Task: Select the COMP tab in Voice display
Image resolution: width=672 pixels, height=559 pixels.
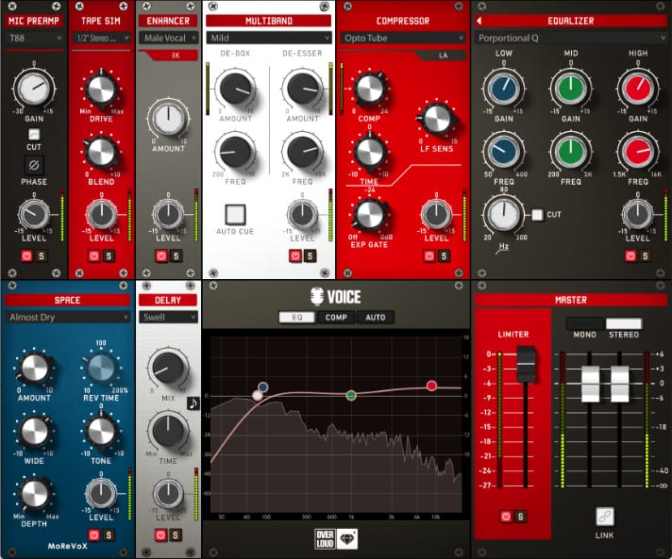Action: (336, 317)
